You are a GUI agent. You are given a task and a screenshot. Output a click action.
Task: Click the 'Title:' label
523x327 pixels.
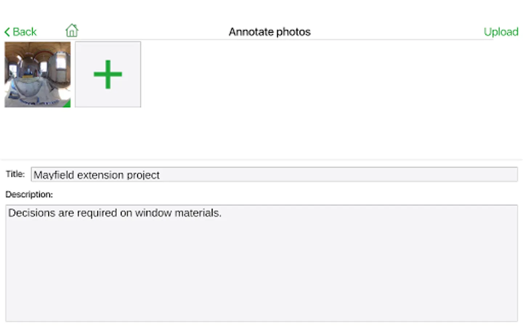(15, 174)
